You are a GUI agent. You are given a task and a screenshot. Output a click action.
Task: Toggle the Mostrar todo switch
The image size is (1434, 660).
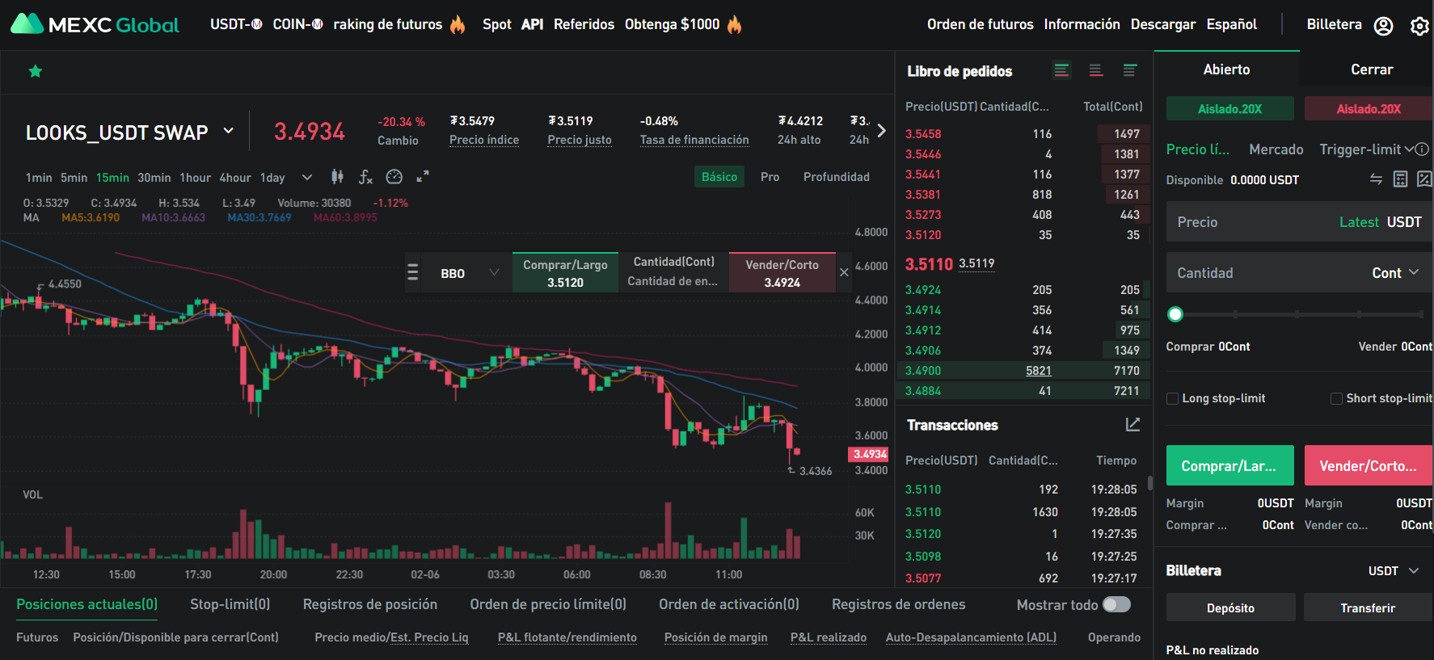(x=1117, y=604)
